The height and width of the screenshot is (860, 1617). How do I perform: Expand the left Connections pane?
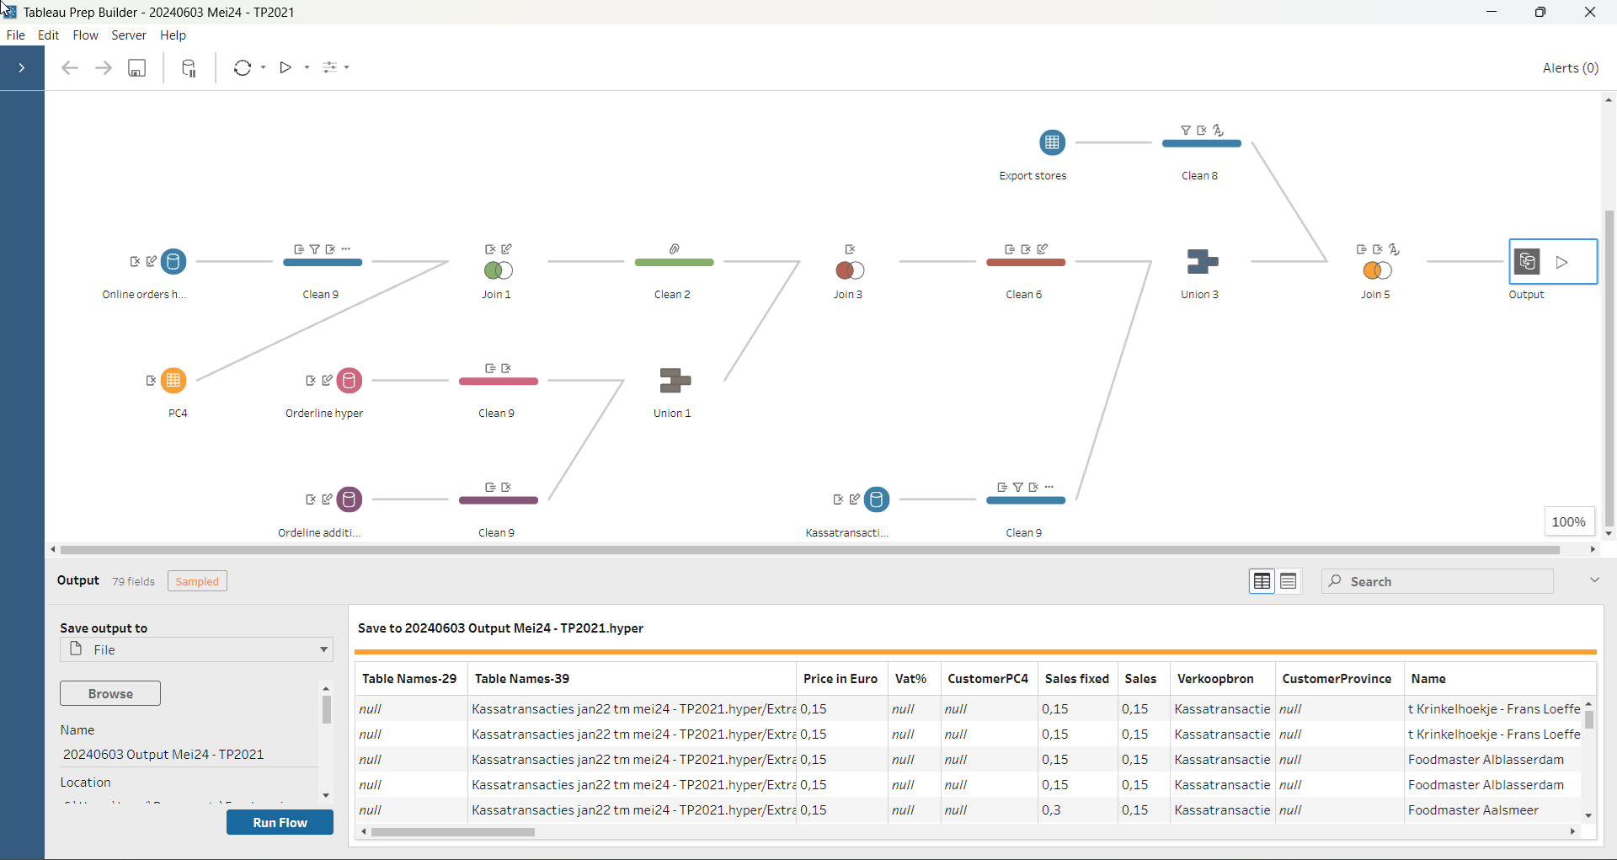point(22,68)
